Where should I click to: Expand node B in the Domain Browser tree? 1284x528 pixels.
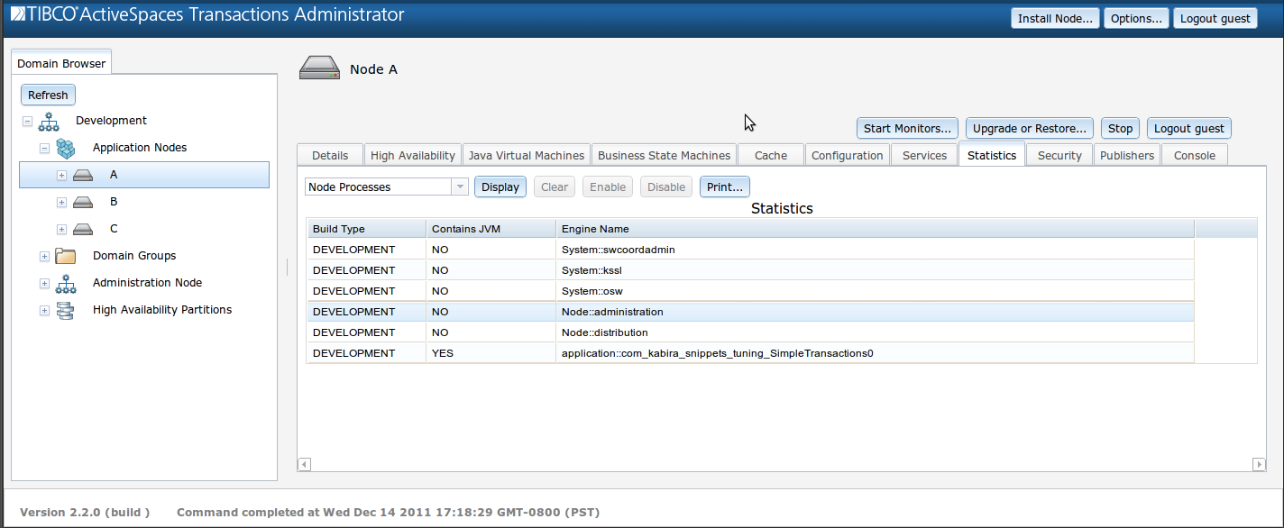(61, 202)
